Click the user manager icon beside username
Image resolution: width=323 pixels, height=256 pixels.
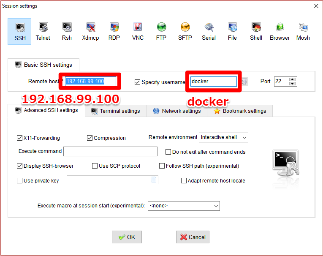point(244,82)
